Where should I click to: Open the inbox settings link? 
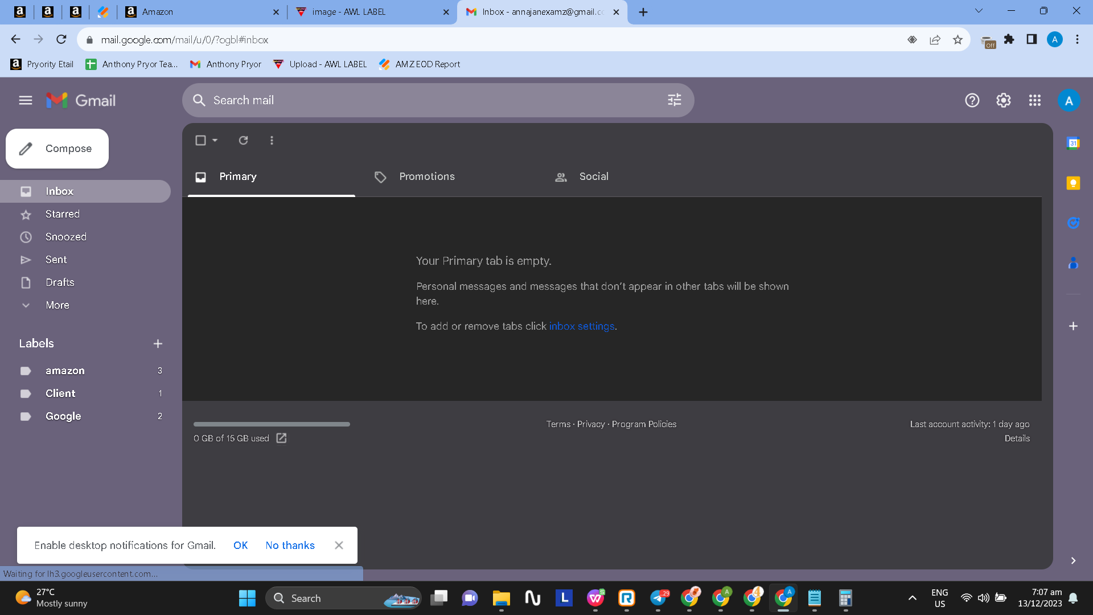[582, 326]
